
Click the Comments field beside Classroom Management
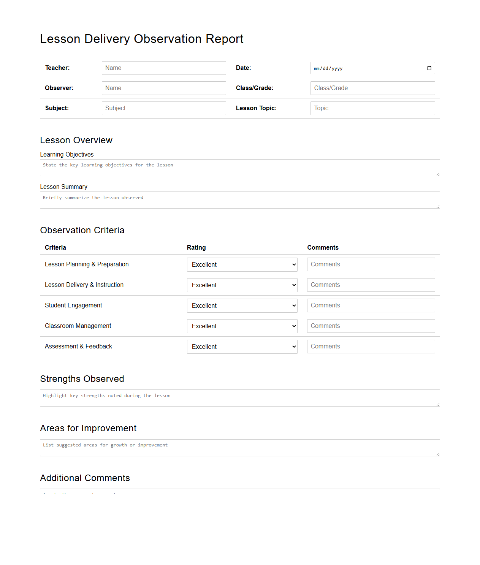pyautogui.click(x=371, y=326)
